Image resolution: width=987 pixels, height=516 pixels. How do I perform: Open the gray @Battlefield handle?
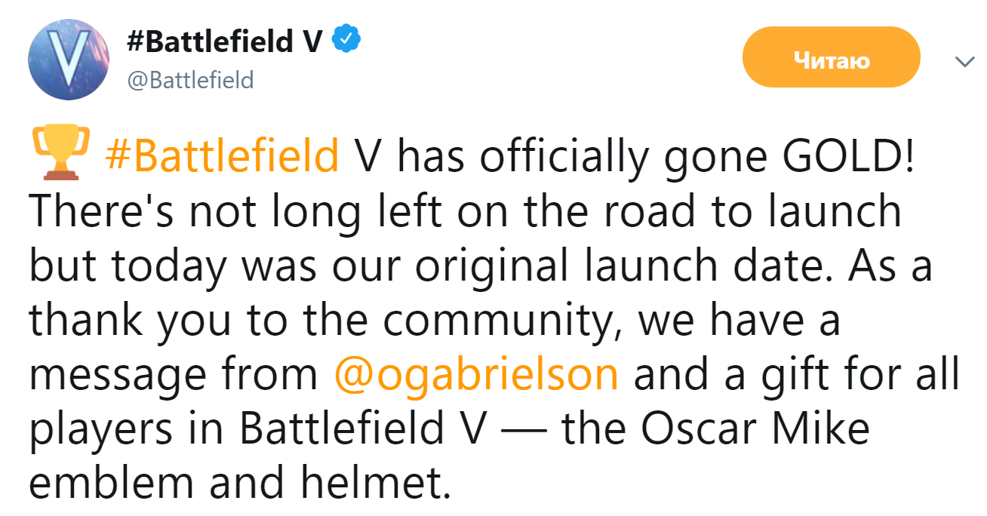click(190, 79)
